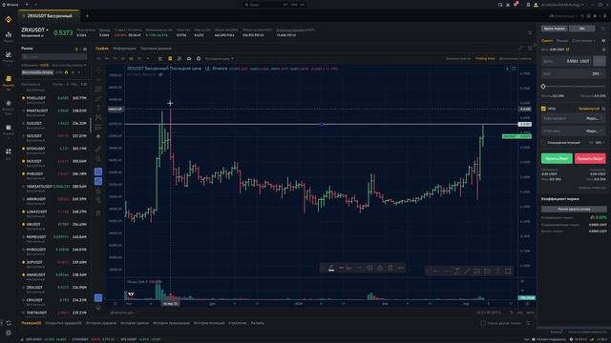The height and width of the screenshot is (343, 611).
Task: Click the 20x leverage button
Action: [581, 29]
